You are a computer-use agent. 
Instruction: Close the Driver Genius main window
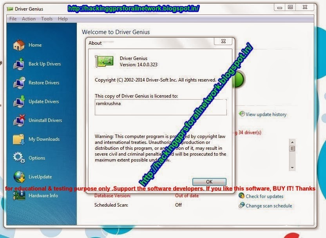[x=305, y=7]
